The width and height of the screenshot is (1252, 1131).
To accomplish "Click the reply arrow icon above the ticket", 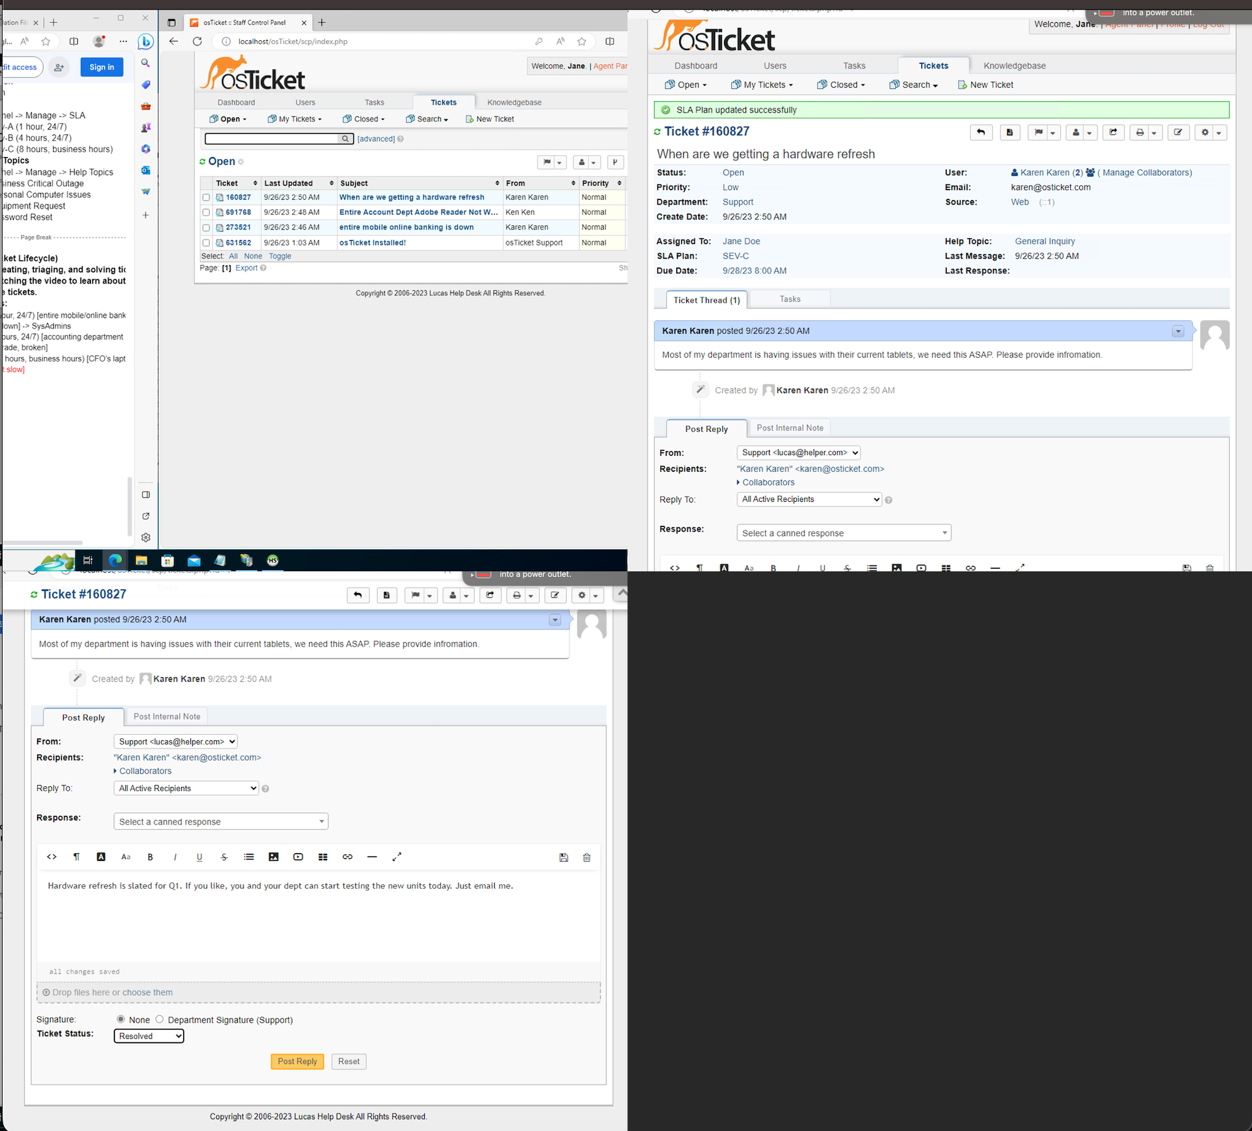I will 358,595.
